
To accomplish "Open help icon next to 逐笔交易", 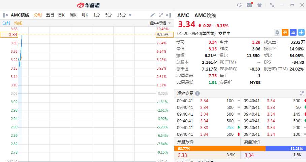I will coord(197,93).
